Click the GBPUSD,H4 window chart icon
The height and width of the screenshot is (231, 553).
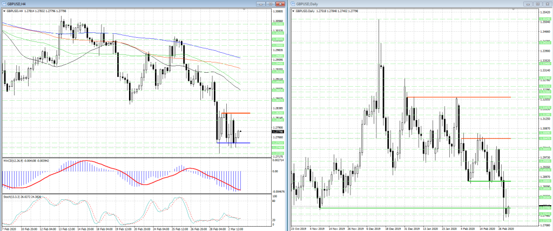coord(4,4)
